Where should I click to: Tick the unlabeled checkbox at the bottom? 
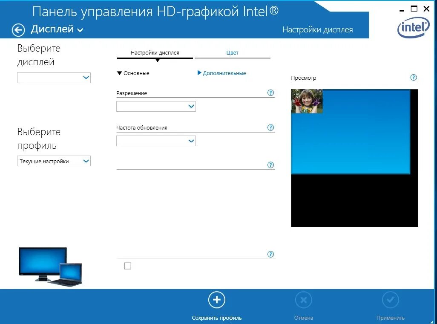(128, 266)
